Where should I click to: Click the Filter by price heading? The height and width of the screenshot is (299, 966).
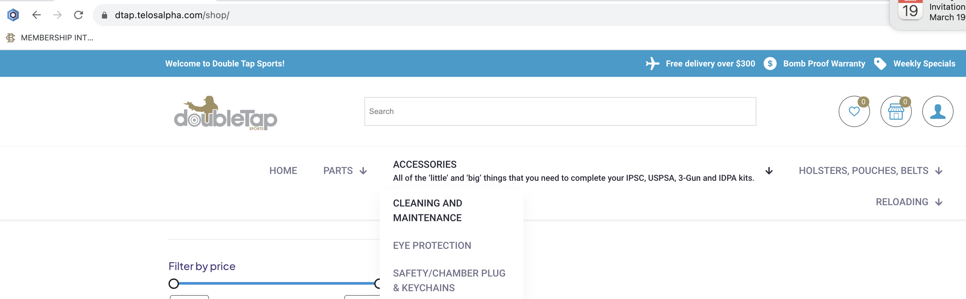(202, 266)
